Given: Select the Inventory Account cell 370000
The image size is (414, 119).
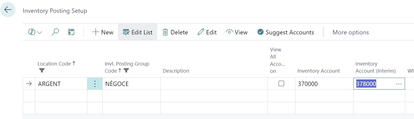Looking at the screenshot, I should 308,84.
